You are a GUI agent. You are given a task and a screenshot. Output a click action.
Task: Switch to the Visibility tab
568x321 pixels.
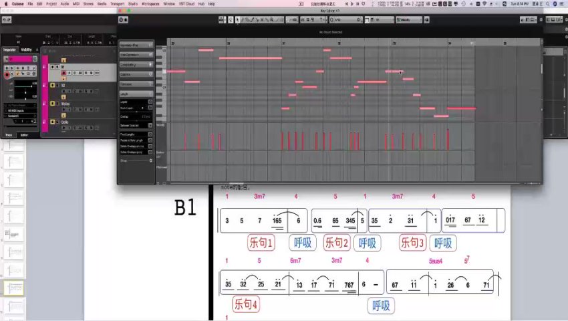pos(26,49)
